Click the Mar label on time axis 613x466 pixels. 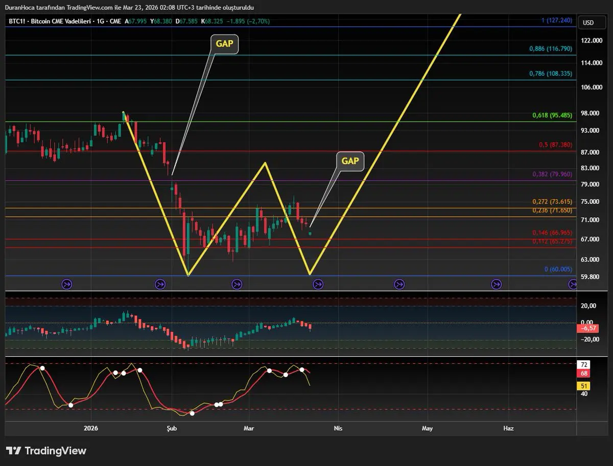(249, 428)
